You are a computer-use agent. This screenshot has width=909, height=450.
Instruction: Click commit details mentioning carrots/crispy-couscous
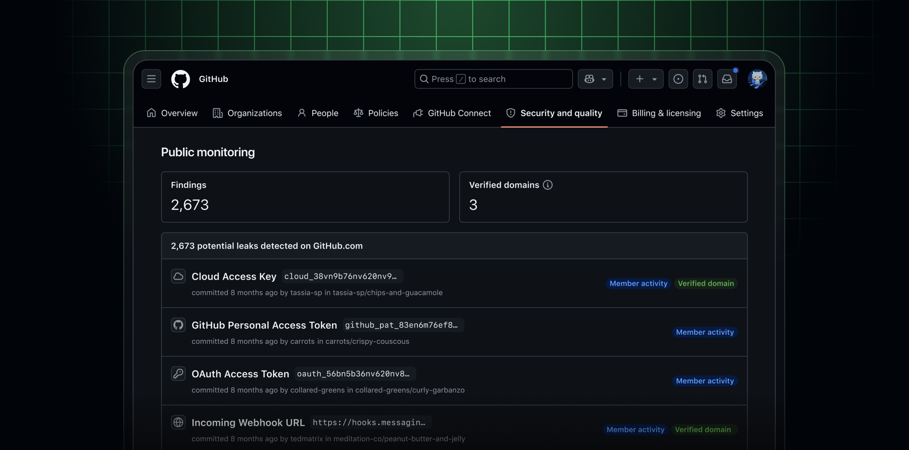(300, 342)
